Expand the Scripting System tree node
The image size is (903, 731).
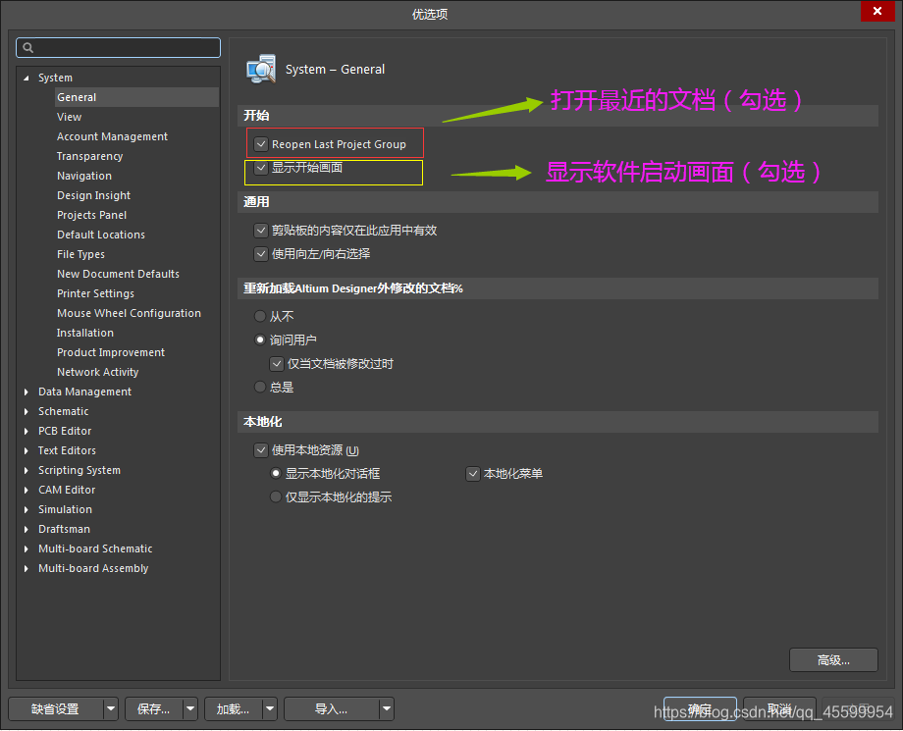pos(26,470)
